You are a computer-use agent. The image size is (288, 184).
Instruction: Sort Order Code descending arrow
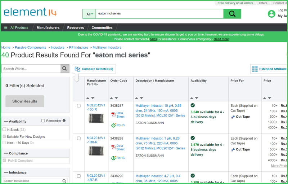pyautogui.click(x=116, y=98)
